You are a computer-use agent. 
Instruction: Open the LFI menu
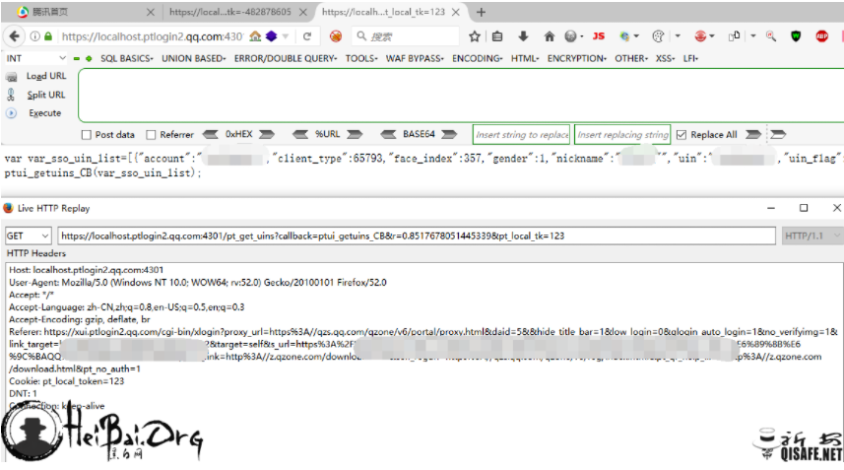tap(690, 58)
